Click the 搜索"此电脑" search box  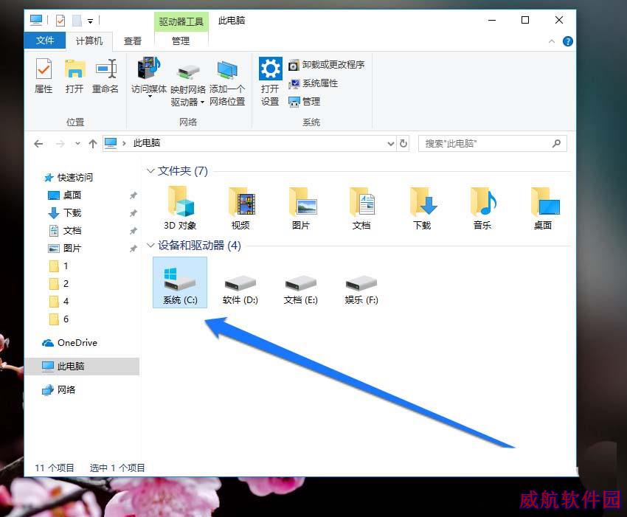click(485, 144)
